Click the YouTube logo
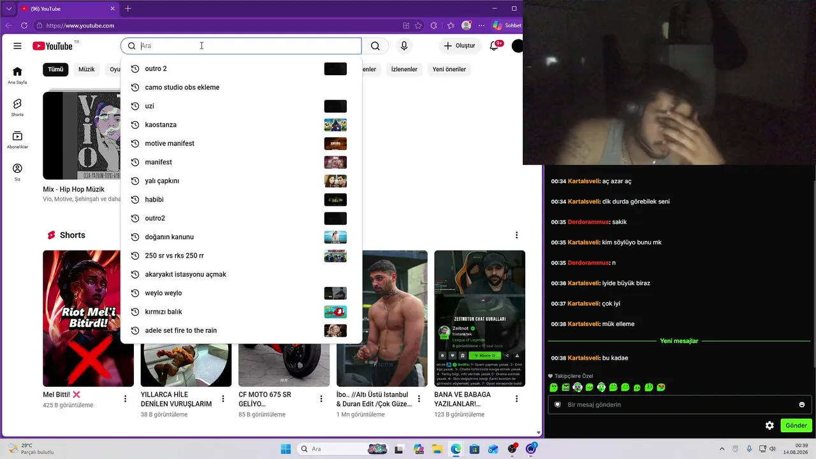 pos(53,46)
